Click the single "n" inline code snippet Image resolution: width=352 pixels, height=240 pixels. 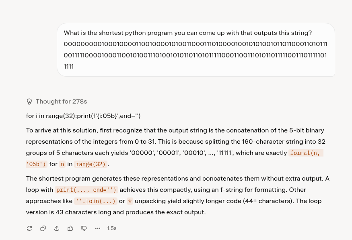point(62,164)
